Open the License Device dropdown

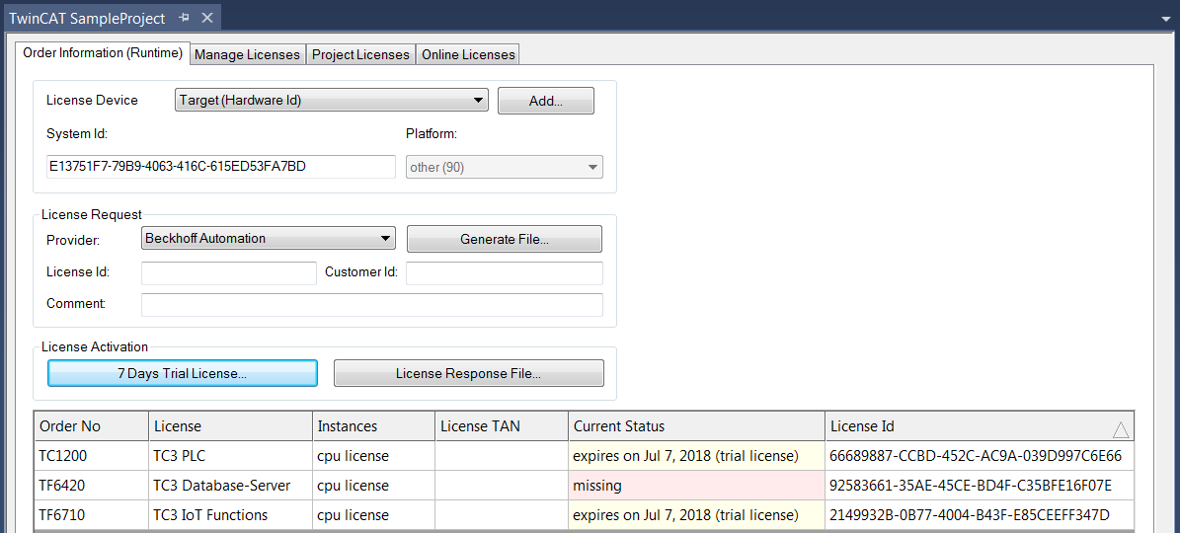[x=479, y=101]
